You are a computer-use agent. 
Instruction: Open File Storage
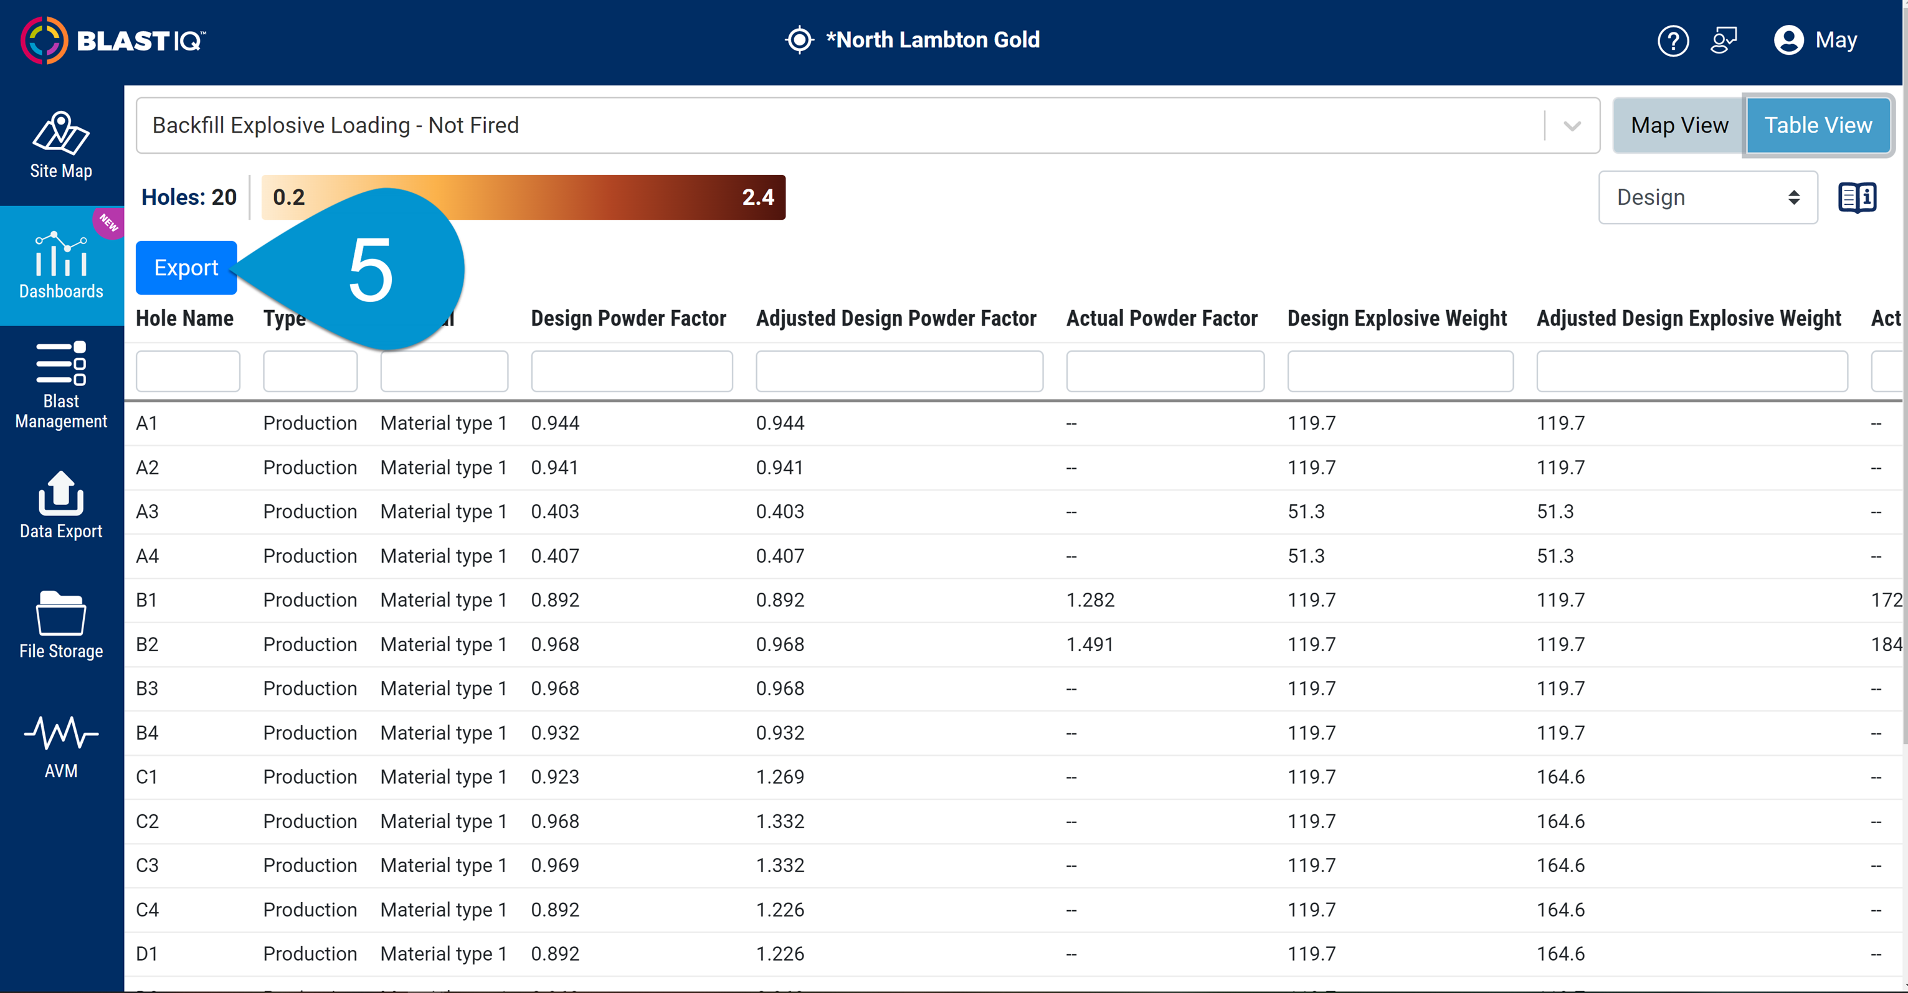click(60, 626)
